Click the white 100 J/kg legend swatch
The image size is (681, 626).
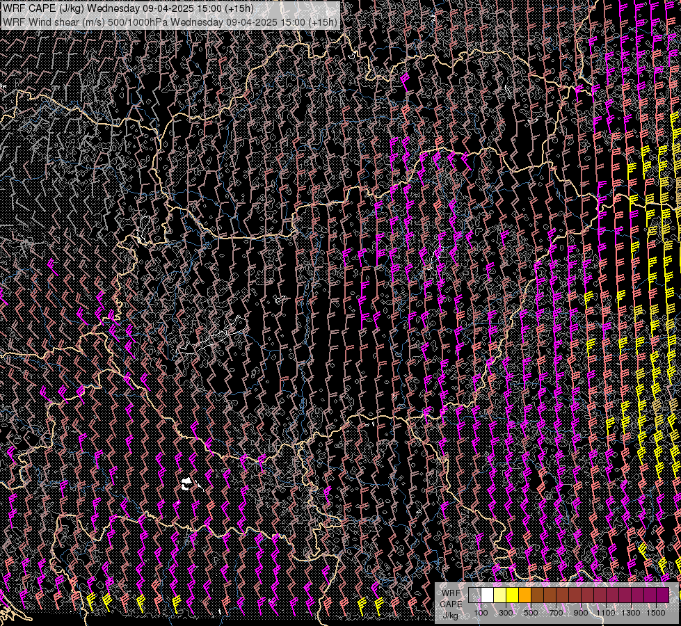pos(488,595)
